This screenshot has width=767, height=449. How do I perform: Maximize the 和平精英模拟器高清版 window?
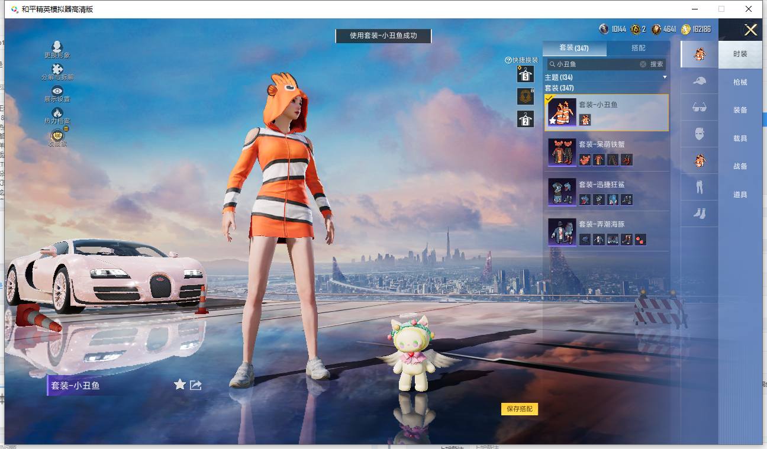pyautogui.click(x=721, y=9)
